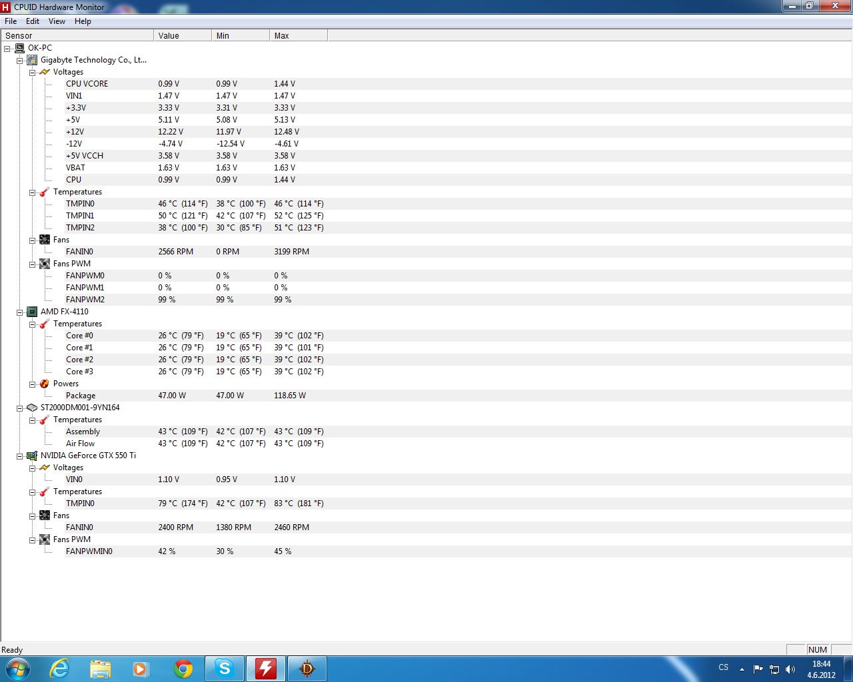Click the Sensor column header
This screenshot has height=682, width=853.
point(77,36)
